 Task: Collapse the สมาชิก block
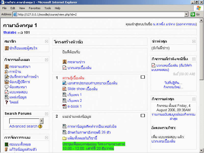46,41
